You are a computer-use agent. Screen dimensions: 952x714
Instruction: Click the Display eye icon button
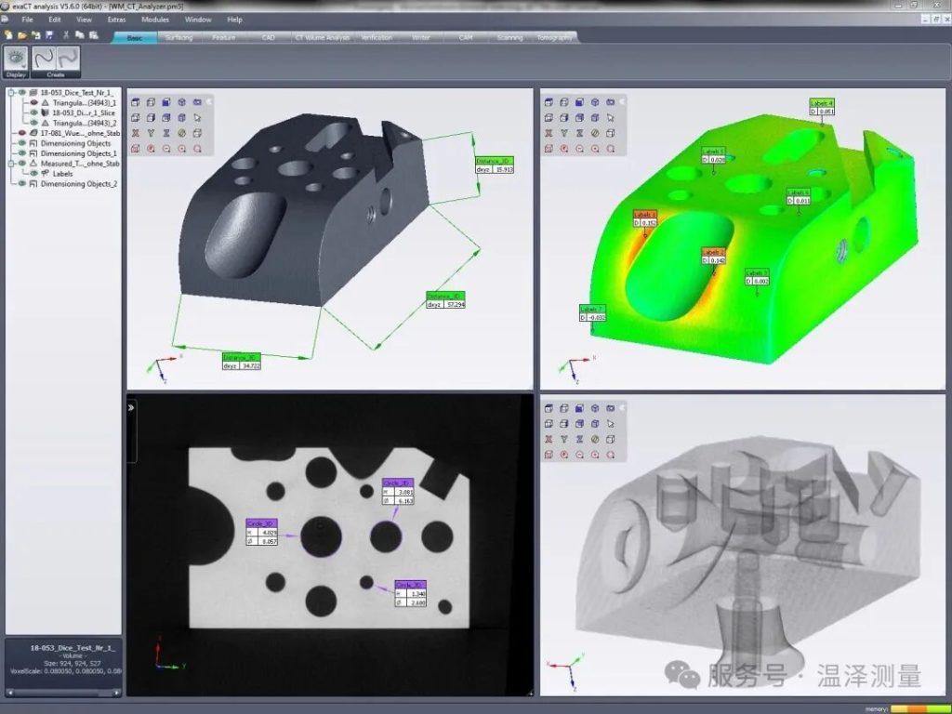(16, 60)
